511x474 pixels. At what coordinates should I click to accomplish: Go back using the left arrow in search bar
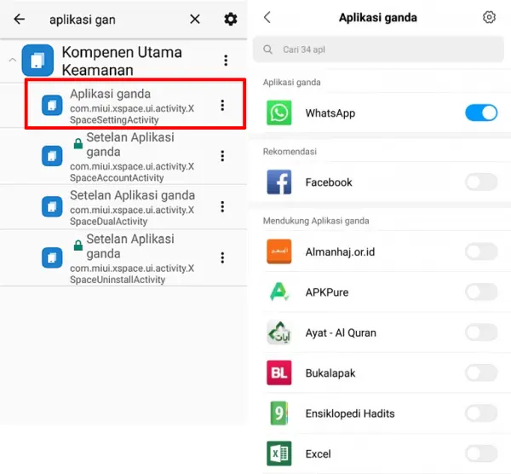pos(20,20)
